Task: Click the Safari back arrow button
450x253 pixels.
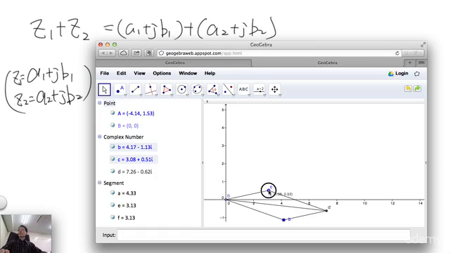Action: pyautogui.click(x=103, y=53)
